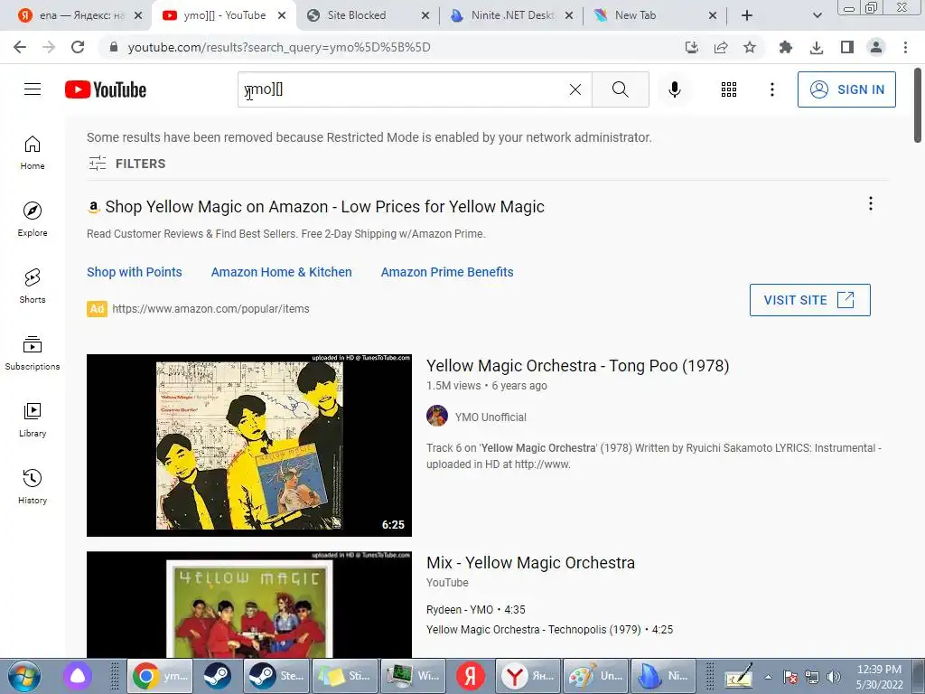Go to Home in sidebar
Screen dimensions: 925x694
tap(33, 153)
